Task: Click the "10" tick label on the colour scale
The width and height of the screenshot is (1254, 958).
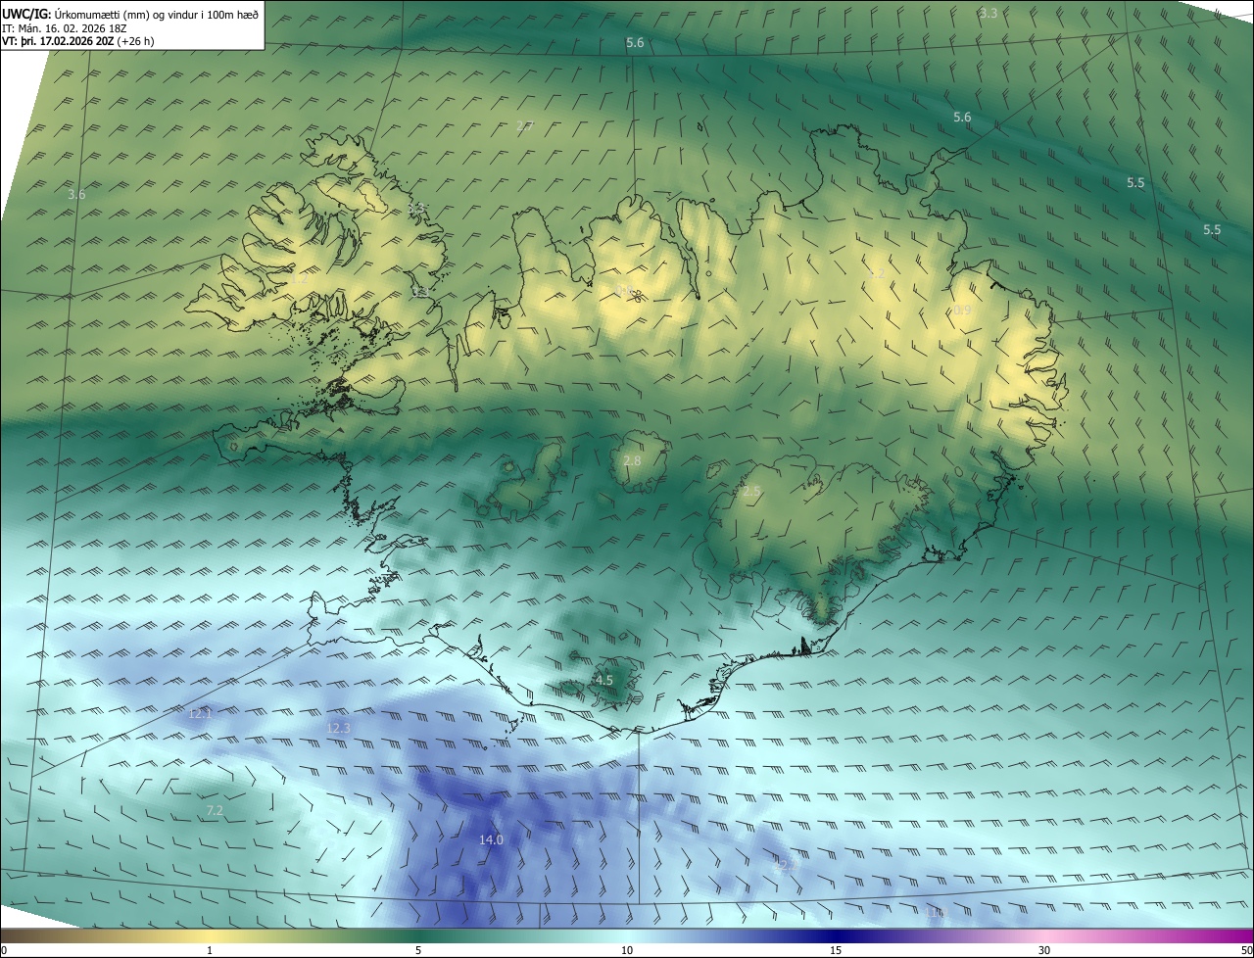Action: (627, 950)
